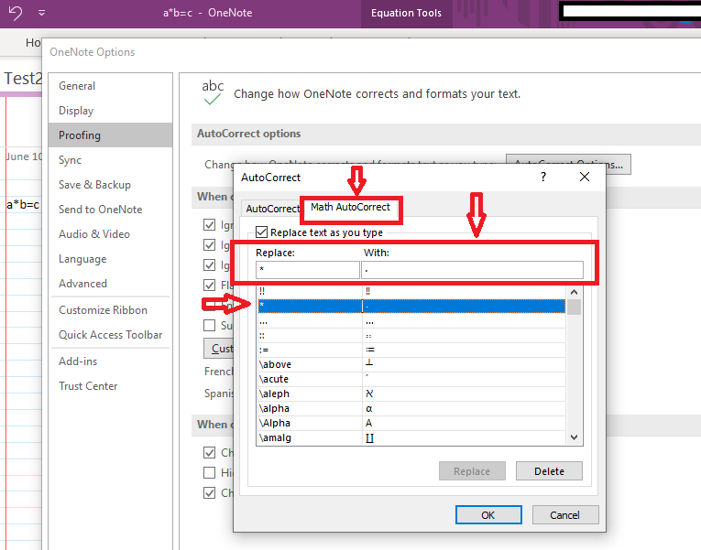
Task: Click OK in the AutoCorrect dialog
Action: pos(488,514)
